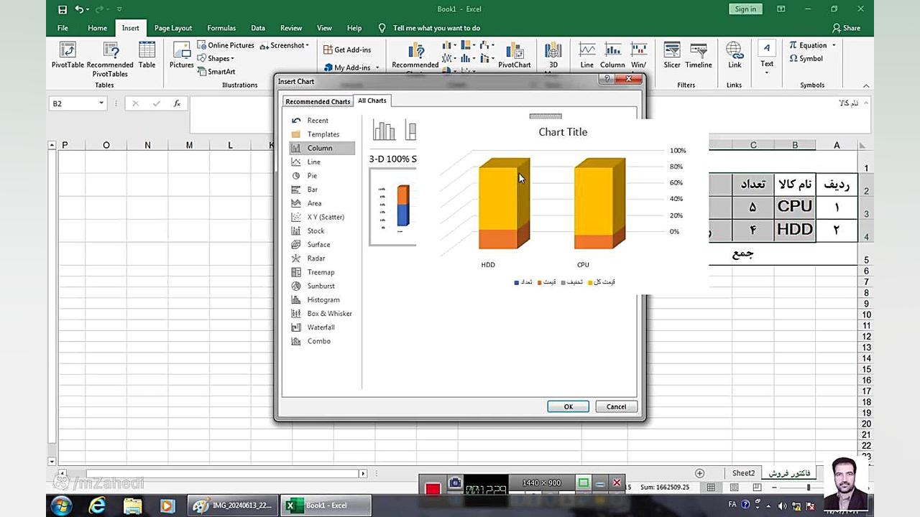Launch the 3D Map tool
920x517 pixels.
pyautogui.click(x=553, y=54)
